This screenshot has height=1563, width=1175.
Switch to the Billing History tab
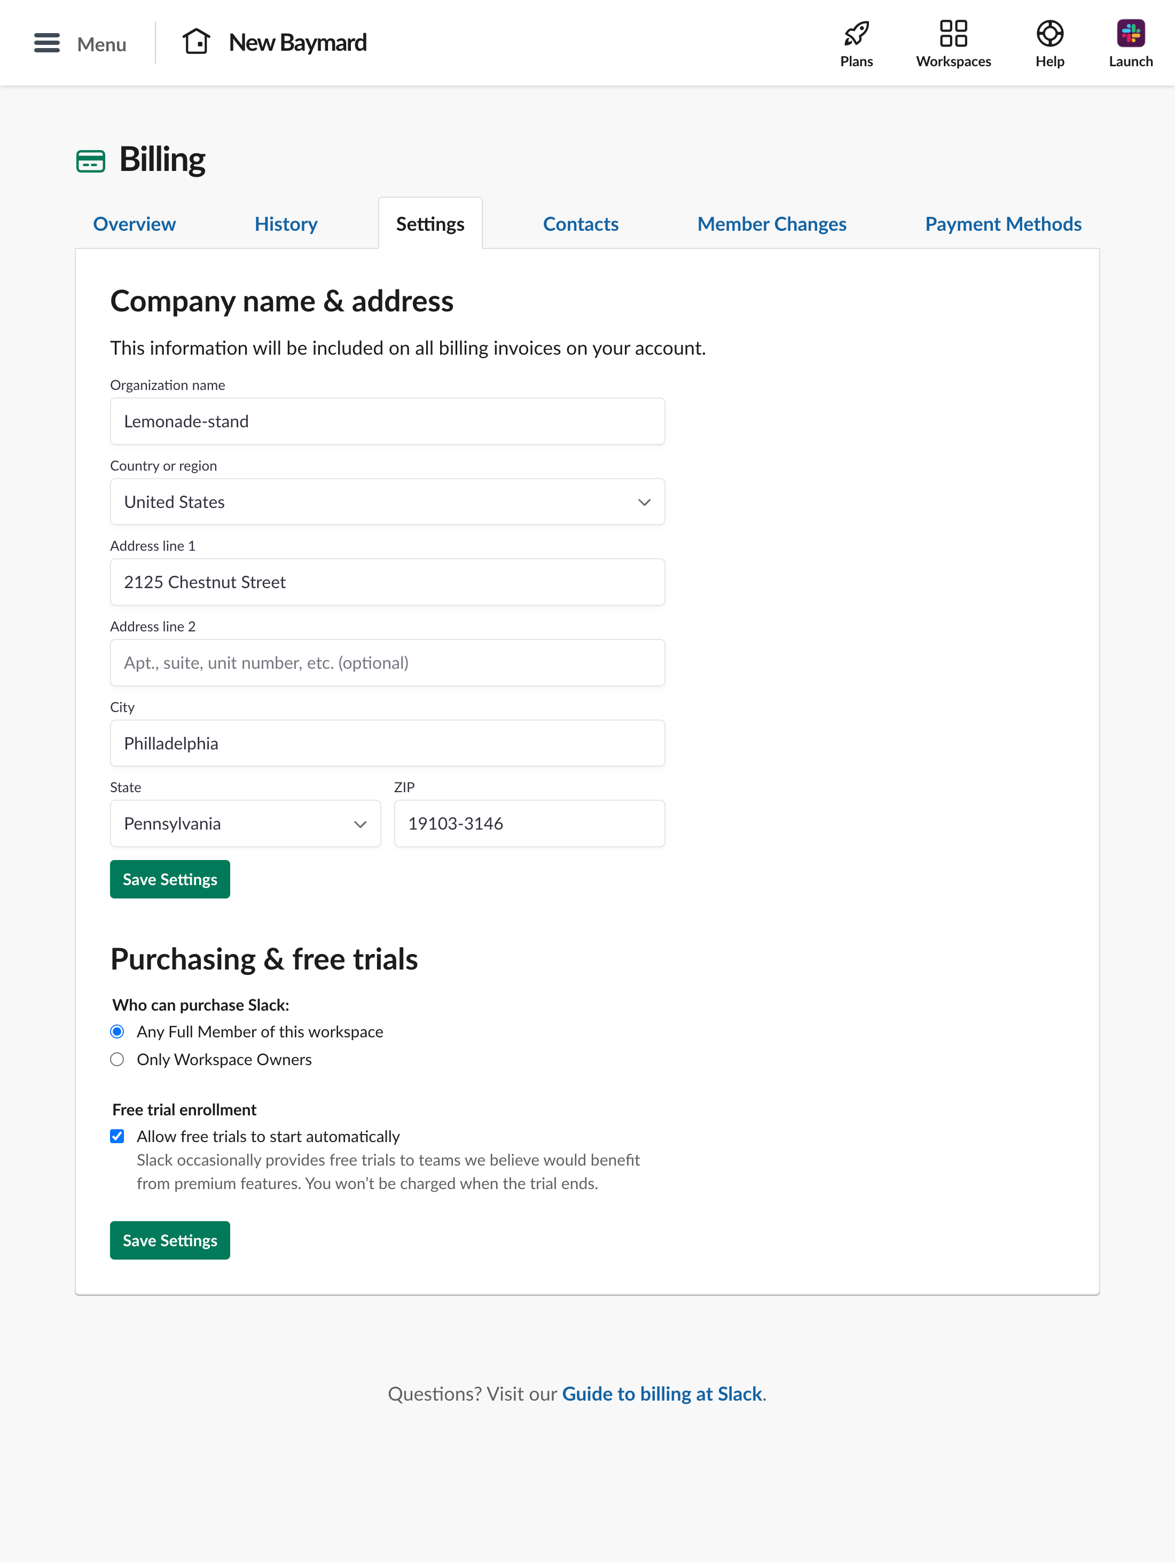coord(285,223)
